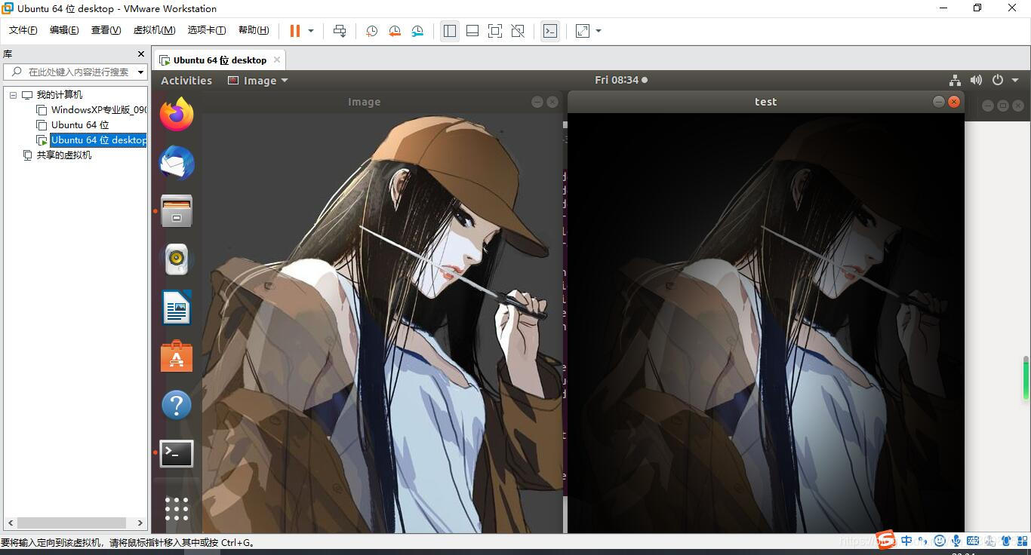Expand the Ubuntu system menu arrow
The width and height of the screenshot is (1031, 555).
(1015, 80)
